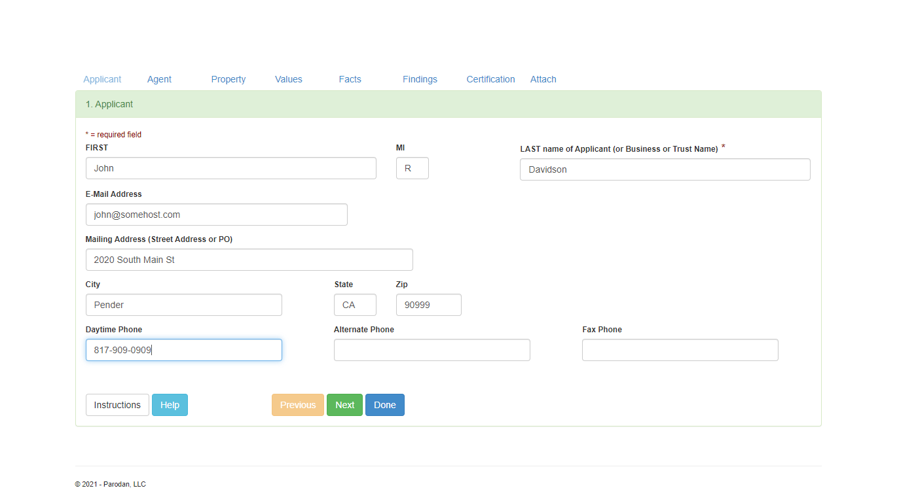The height and width of the screenshot is (503, 918).
Task: Click the 'Daytime Phone' label
Action: (114, 330)
